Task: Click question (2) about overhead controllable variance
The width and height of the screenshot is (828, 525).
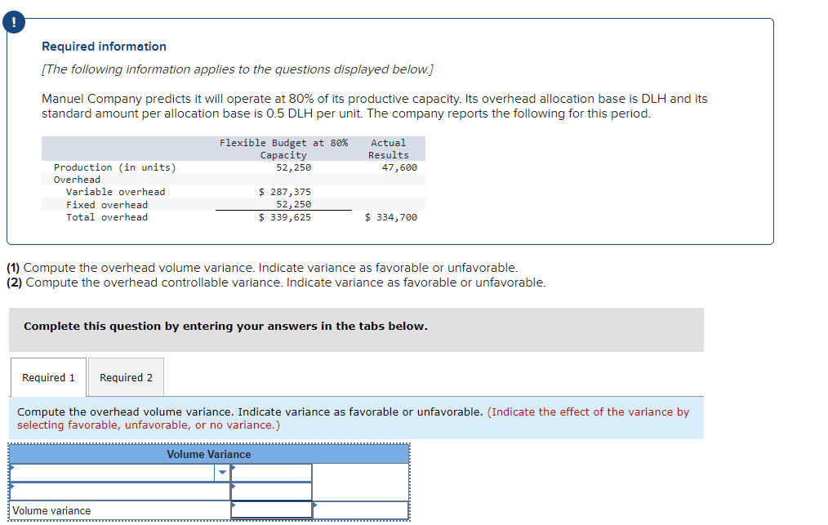Action: [x=276, y=283]
